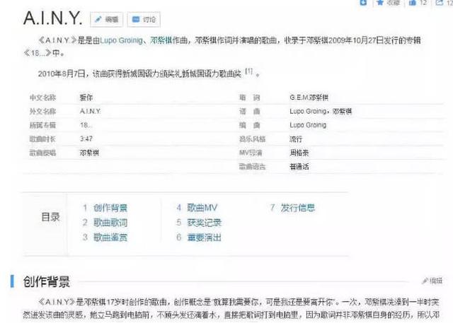Click the page title A.I.N.Y.

pyautogui.click(x=53, y=18)
